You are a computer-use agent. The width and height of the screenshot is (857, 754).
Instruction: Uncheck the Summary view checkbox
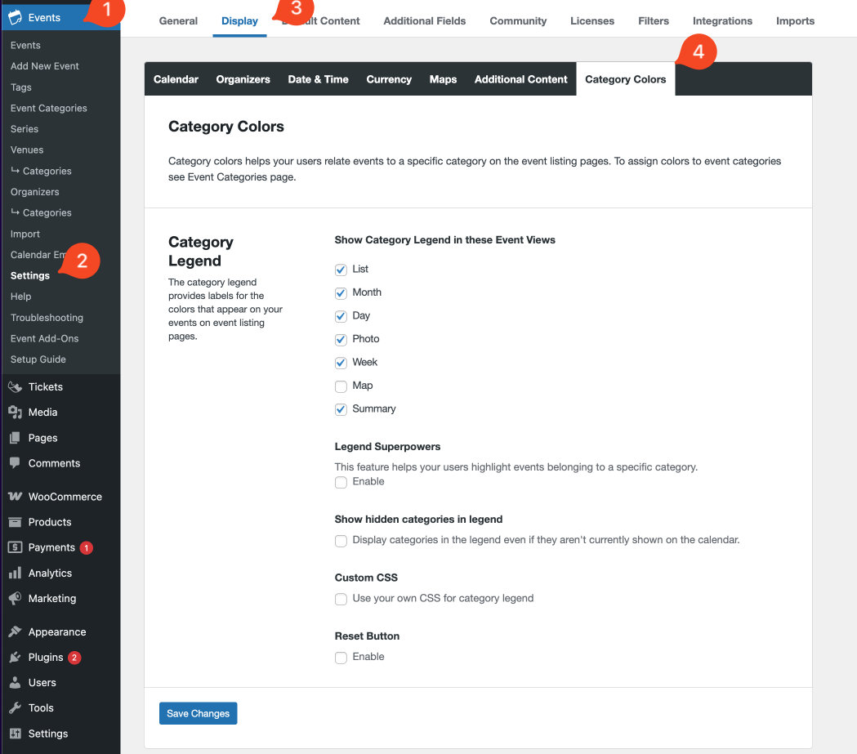click(x=341, y=409)
